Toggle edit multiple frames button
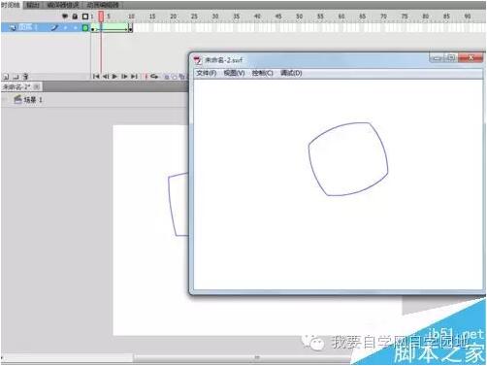 [181, 77]
